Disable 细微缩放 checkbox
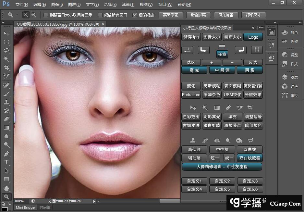 [x=135, y=15]
